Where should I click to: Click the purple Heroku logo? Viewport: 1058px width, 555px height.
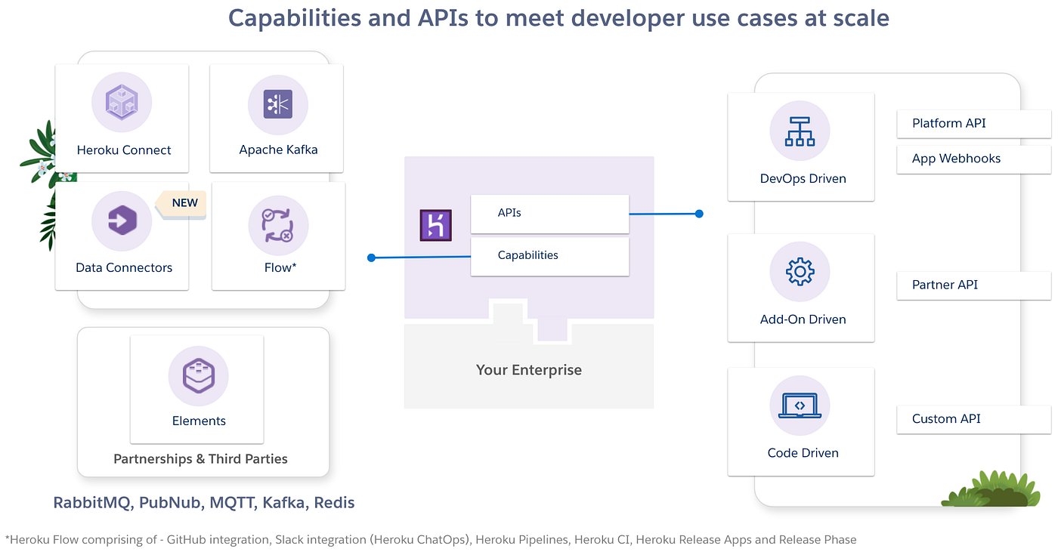click(x=436, y=226)
